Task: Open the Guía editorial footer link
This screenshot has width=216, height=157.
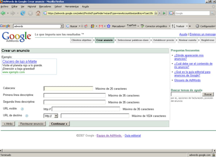Action: point(133,135)
